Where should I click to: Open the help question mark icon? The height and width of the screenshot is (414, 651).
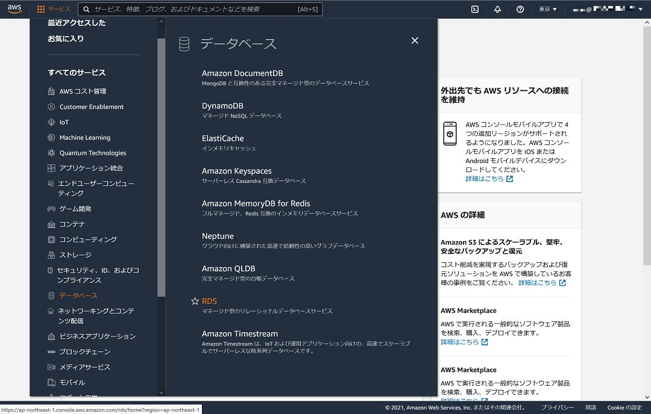pos(520,9)
